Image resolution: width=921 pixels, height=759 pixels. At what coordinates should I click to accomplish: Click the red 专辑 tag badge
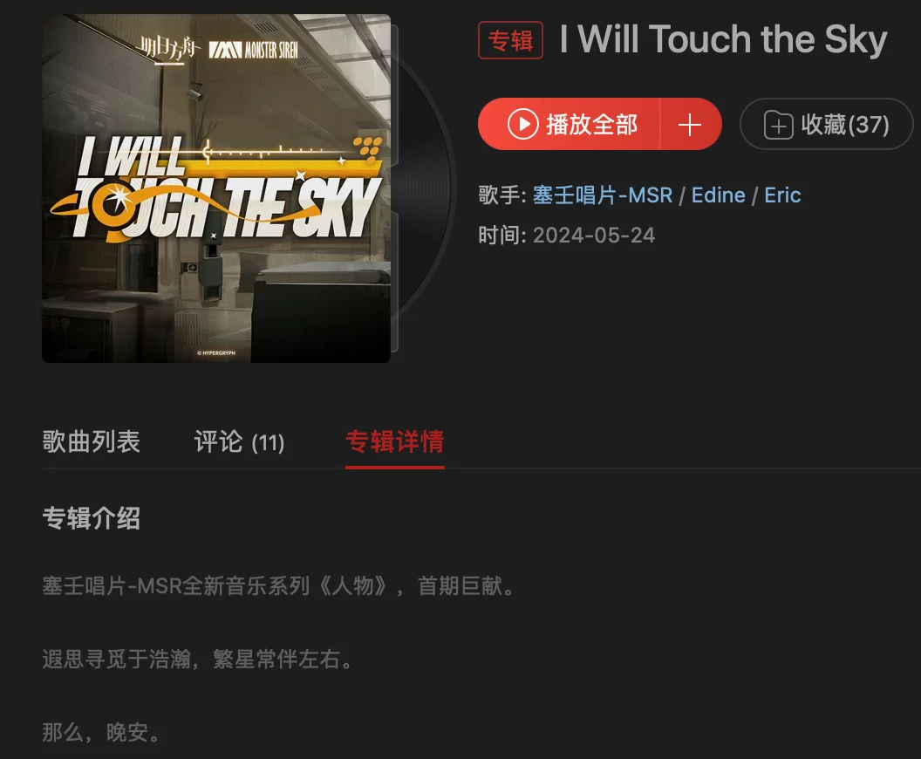510,40
